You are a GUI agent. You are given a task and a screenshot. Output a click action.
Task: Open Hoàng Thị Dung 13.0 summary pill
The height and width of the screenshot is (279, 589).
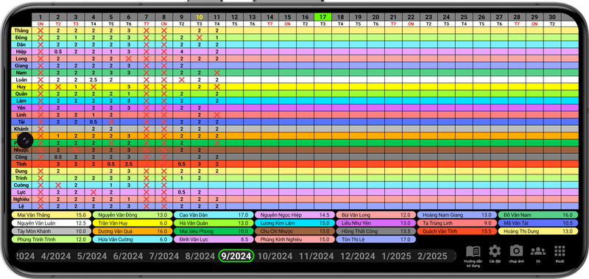tap(538, 231)
